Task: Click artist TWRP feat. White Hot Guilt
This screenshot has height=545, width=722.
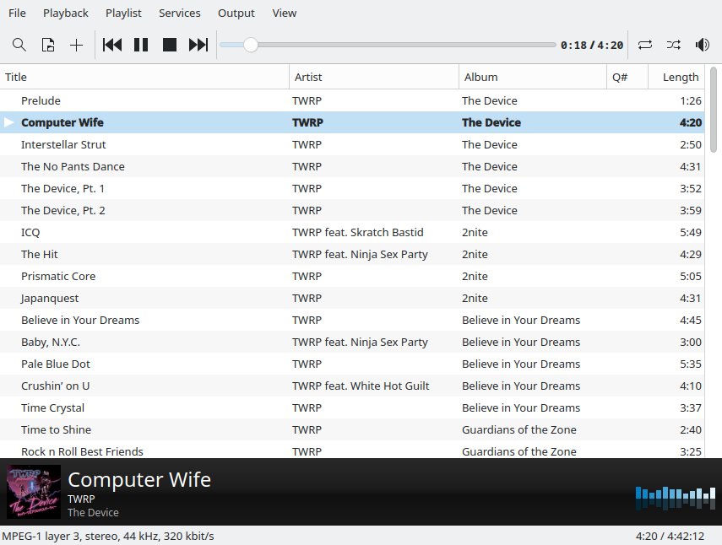Action: [x=361, y=386]
